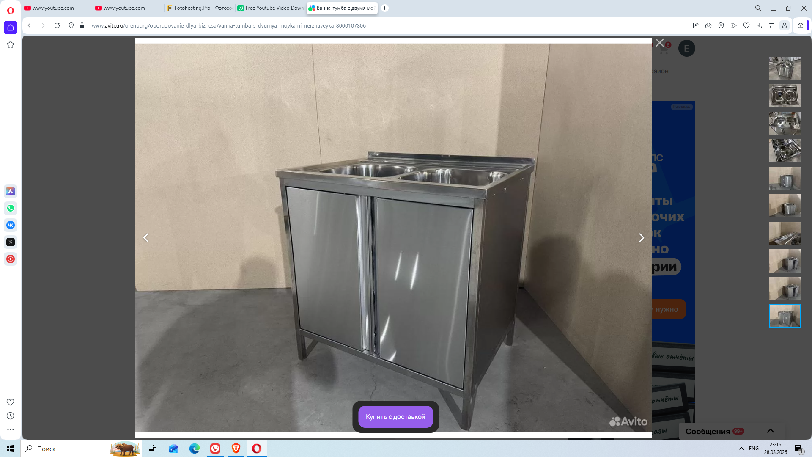Open Opera downloads icon in toolbar

[x=759, y=25]
